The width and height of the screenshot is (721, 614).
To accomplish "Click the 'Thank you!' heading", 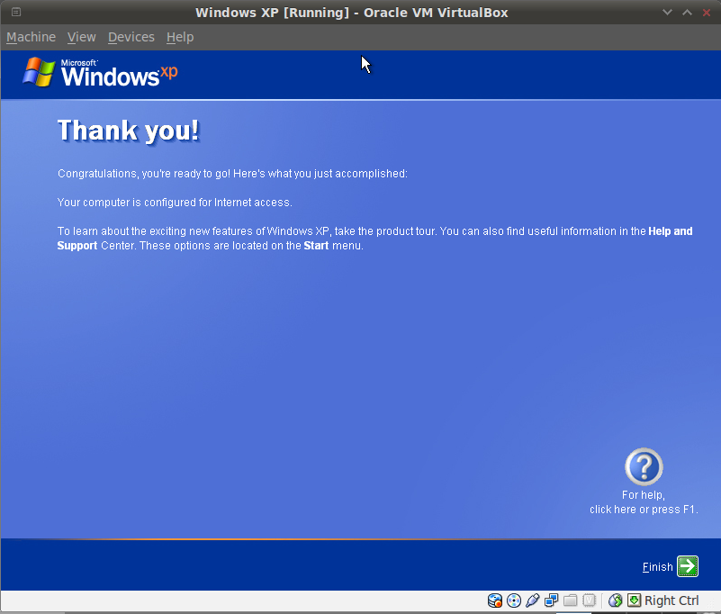I will (129, 131).
